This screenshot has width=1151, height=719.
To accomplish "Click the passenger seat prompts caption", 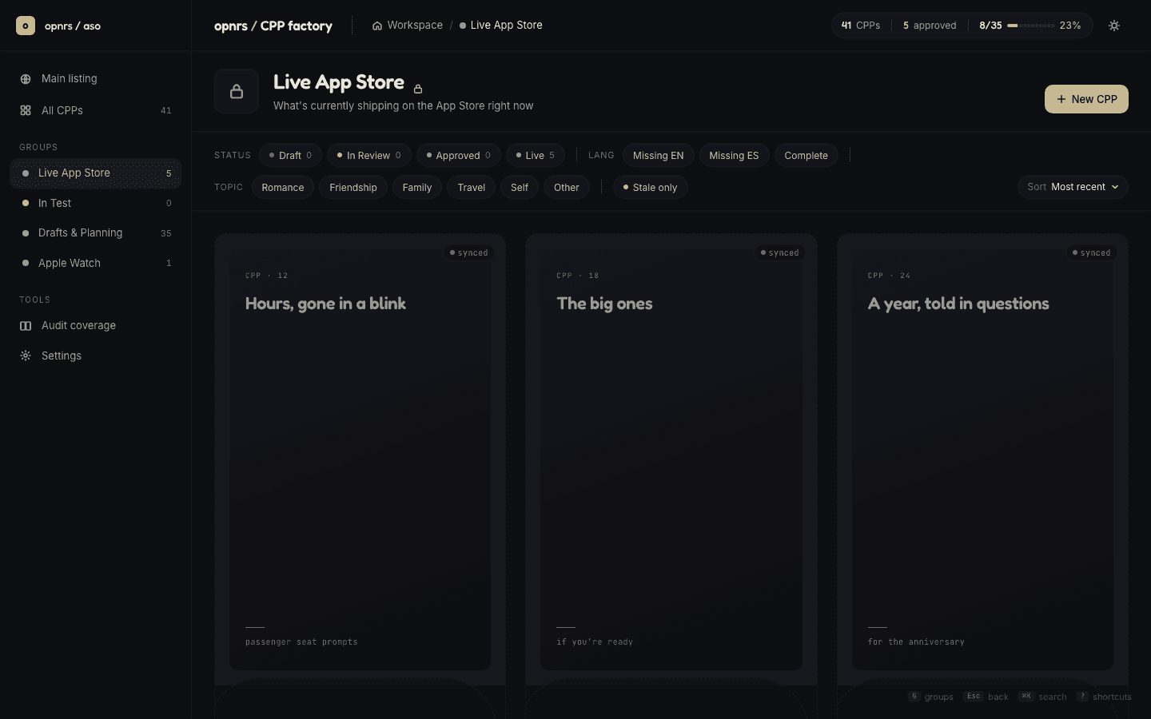I will (x=301, y=642).
